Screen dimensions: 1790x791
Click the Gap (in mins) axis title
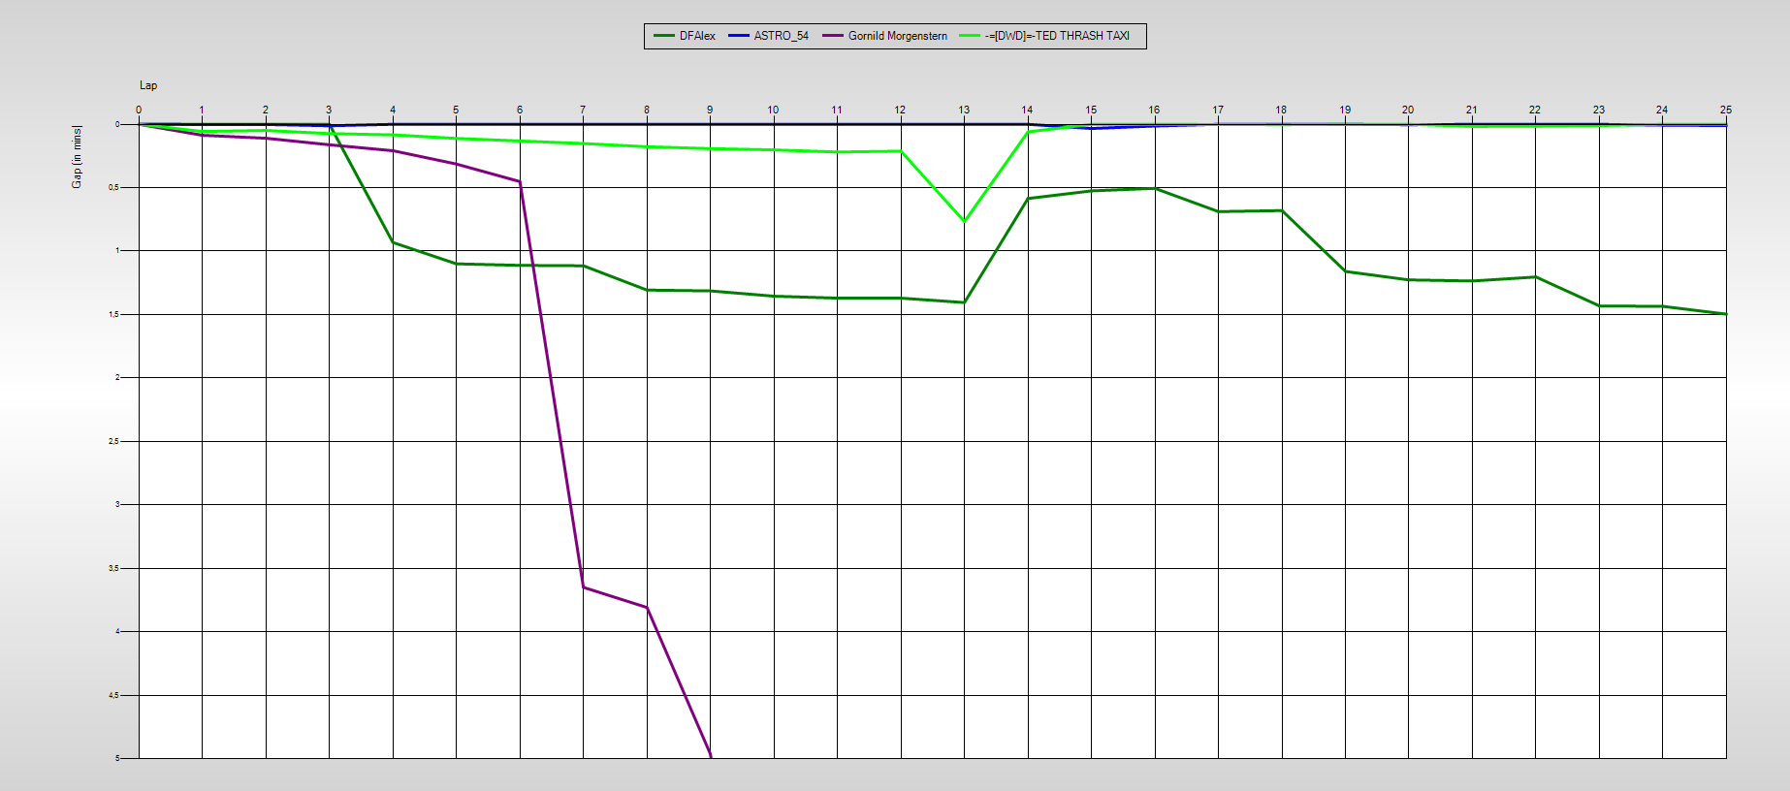(77, 157)
